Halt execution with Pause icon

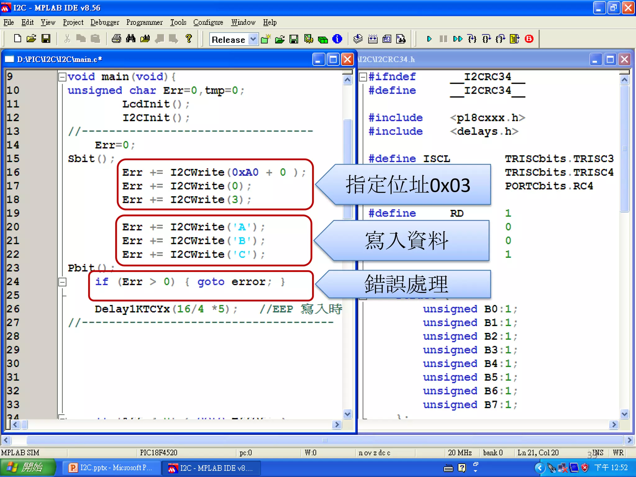[443, 39]
